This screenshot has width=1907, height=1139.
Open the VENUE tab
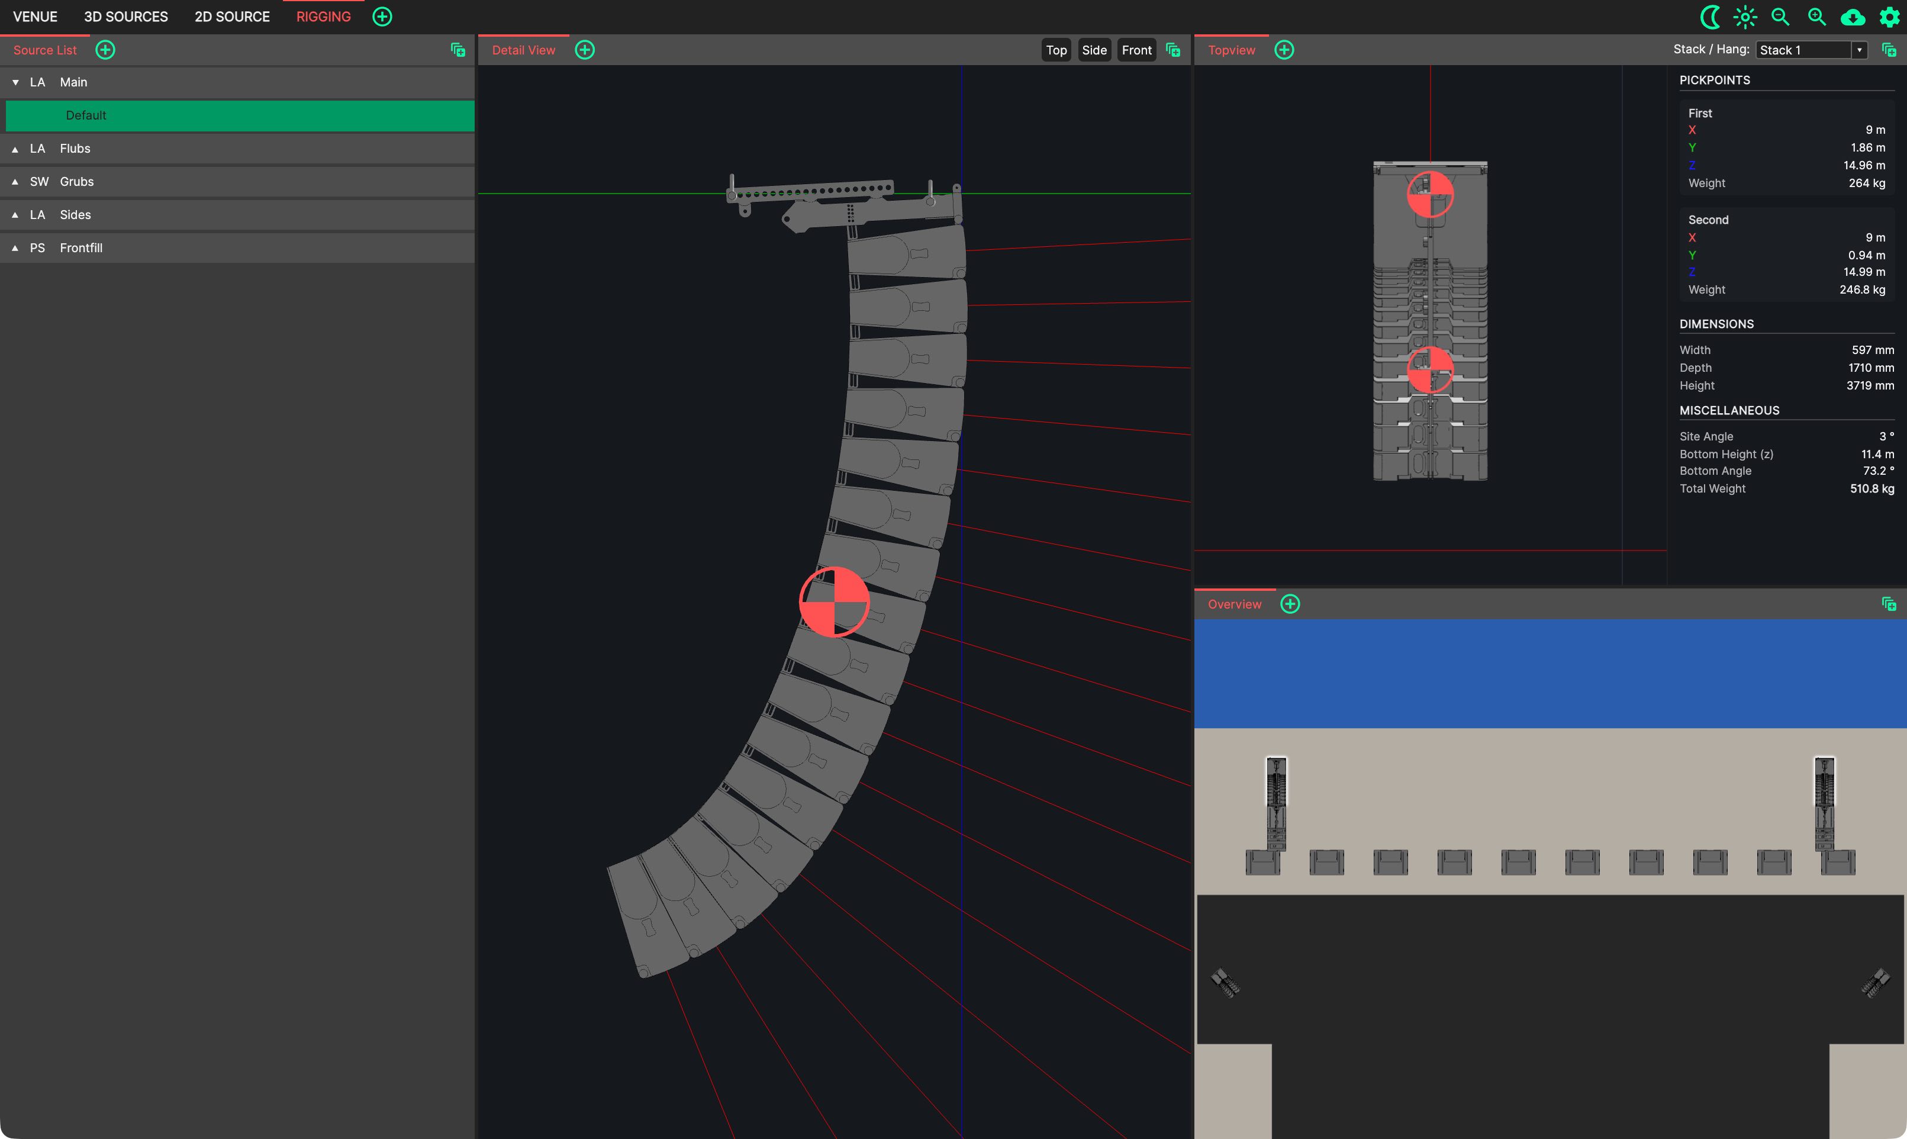(36, 16)
